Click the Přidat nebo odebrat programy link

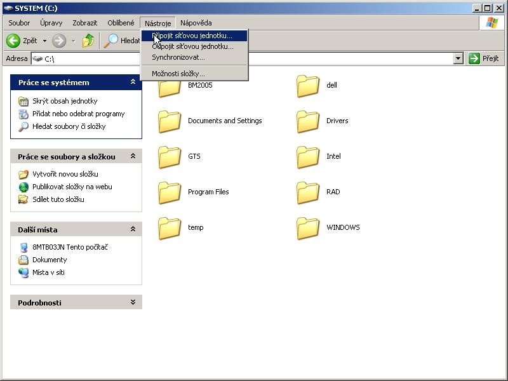(x=78, y=114)
